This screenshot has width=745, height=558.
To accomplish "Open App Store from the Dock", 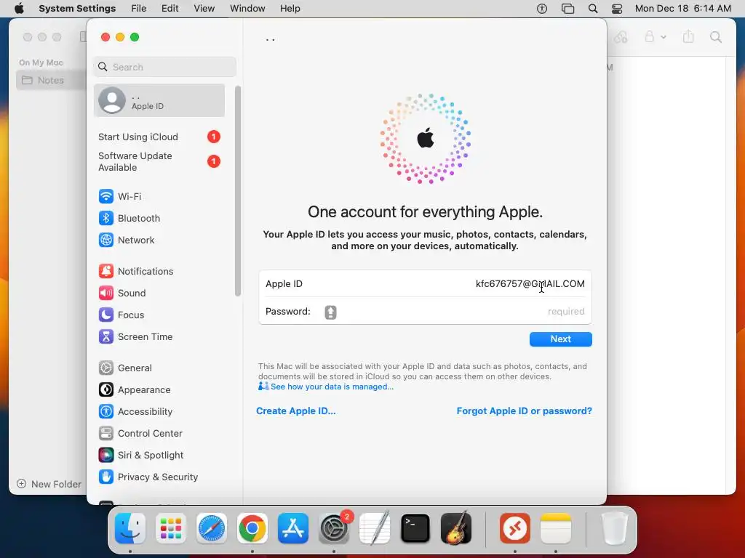I will click(x=293, y=528).
